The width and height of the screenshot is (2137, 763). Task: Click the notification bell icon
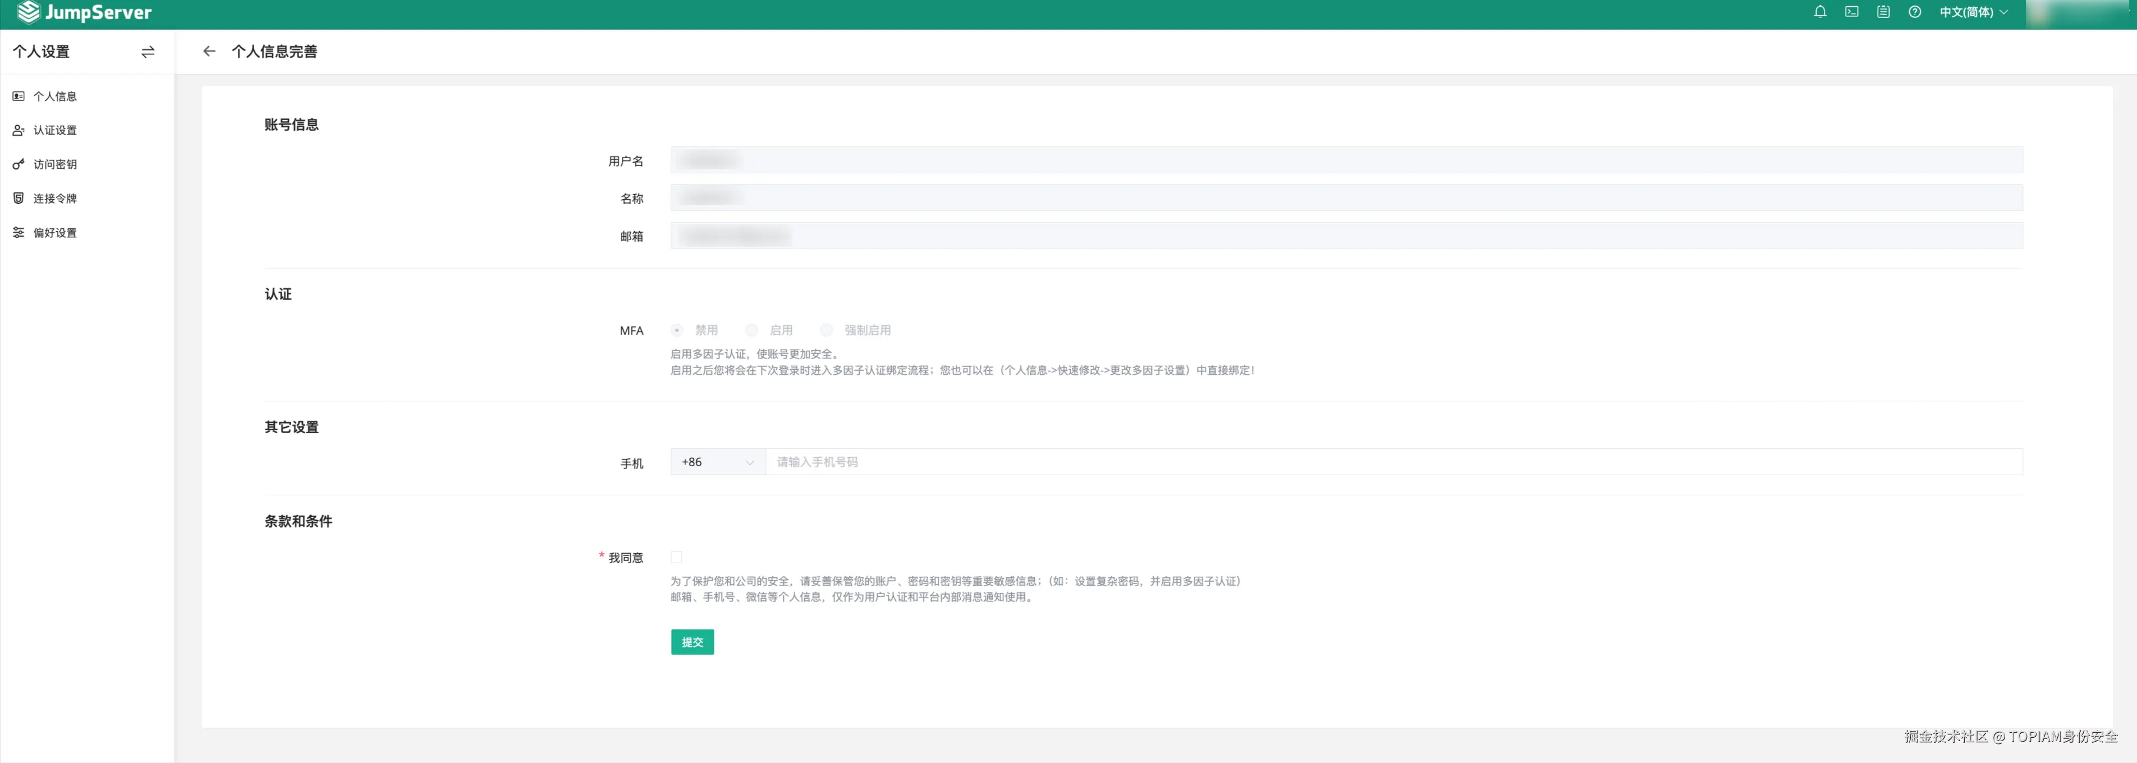[x=1820, y=12]
